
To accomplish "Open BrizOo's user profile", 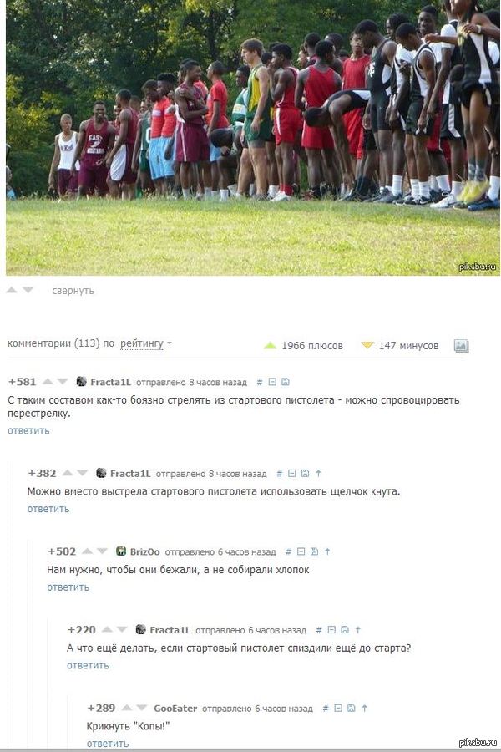I will (x=144, y=551).
